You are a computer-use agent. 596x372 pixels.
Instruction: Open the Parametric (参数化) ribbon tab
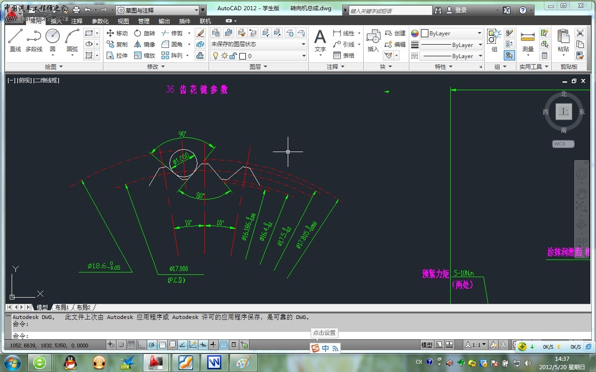[x=100, y=21]
